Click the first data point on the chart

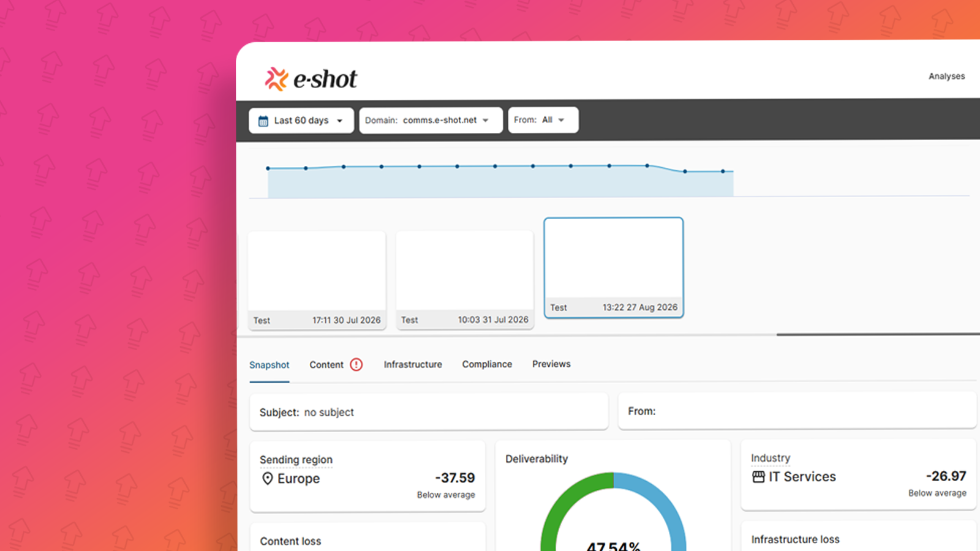click(268, 168)
